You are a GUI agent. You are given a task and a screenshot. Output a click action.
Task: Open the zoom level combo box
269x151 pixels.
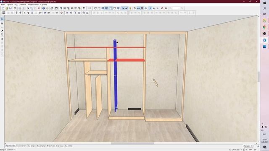pyautogui.click(x=177, y=8)
